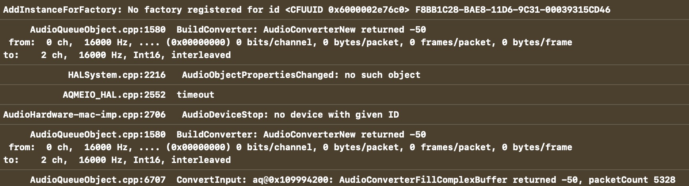
Task: Click the "no device with given ID" message
Action: click(336, 114)
